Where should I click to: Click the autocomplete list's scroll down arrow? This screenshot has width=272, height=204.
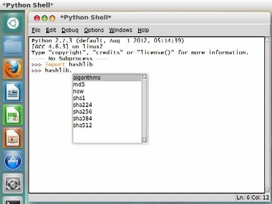coord(144,140)
